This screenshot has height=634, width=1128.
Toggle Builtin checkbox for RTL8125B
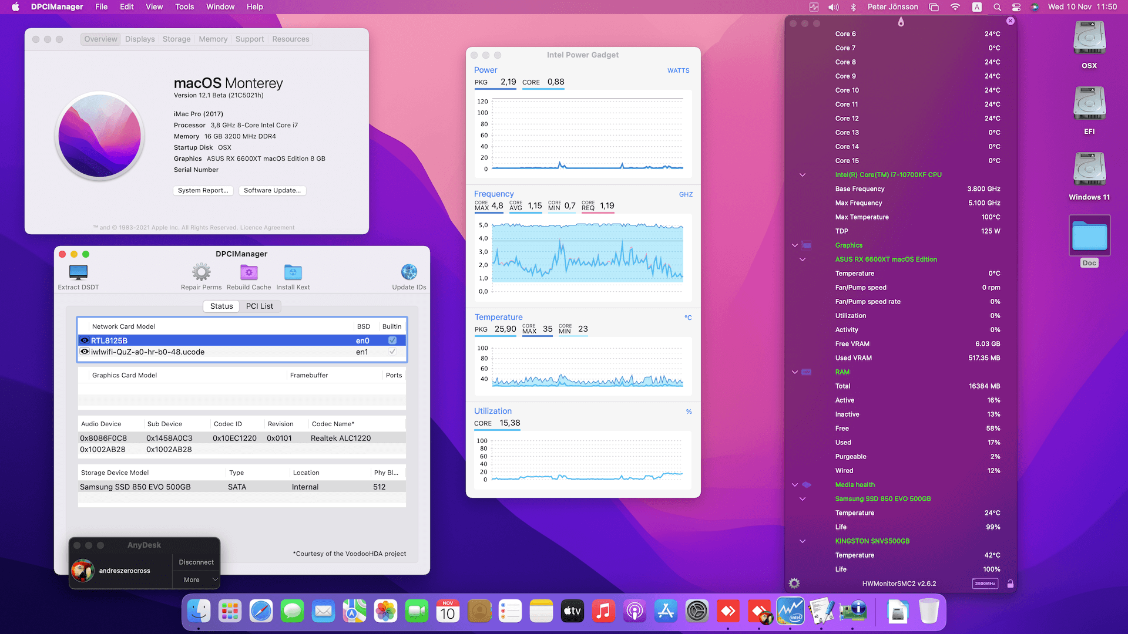[392, 340]
